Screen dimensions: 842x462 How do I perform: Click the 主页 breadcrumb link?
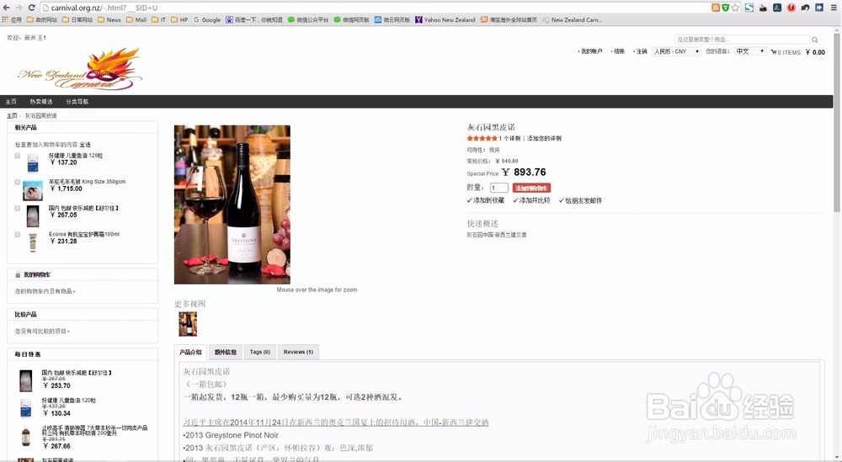pyautogui.click(x=11, y=116)
